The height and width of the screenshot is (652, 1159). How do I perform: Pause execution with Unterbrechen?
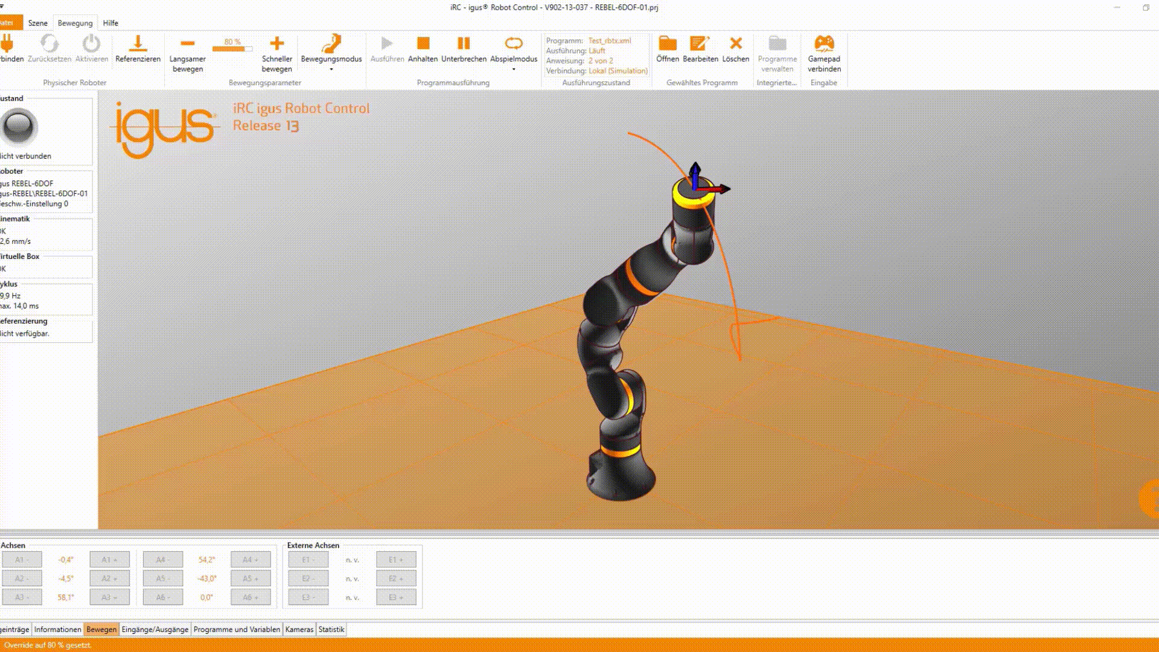pos(464,43)
